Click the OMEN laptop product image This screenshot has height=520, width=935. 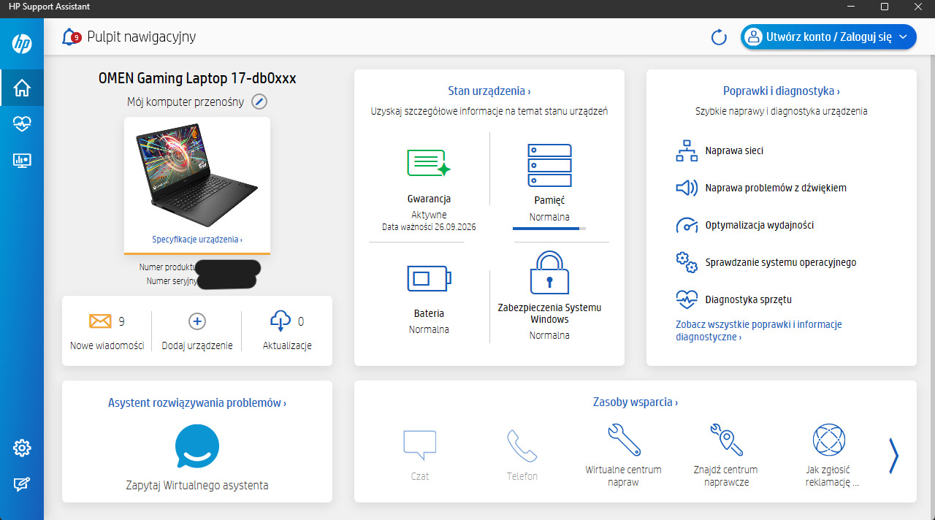point(196,174)
